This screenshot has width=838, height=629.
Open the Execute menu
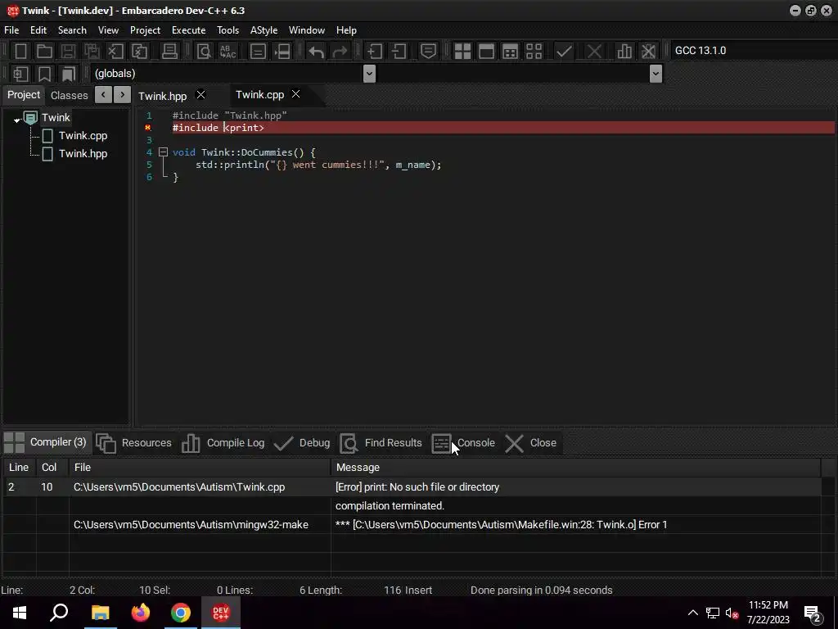coord(189,30)
